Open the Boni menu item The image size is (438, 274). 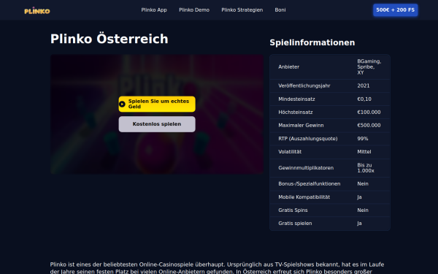[x=280, y=10]
